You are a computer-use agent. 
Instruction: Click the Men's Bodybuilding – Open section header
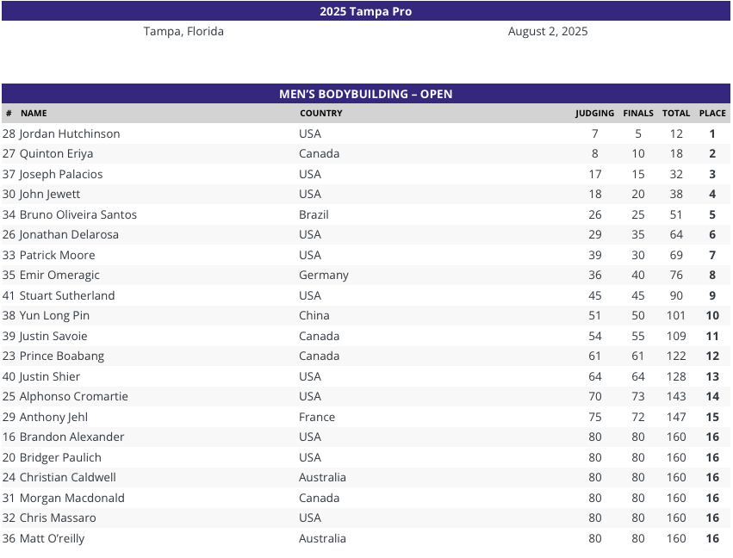click(365, 94)
